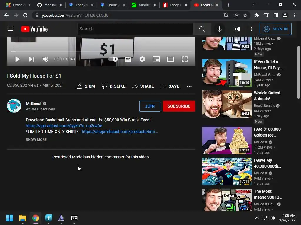Start voice search with microphone icon

(219, 29)
